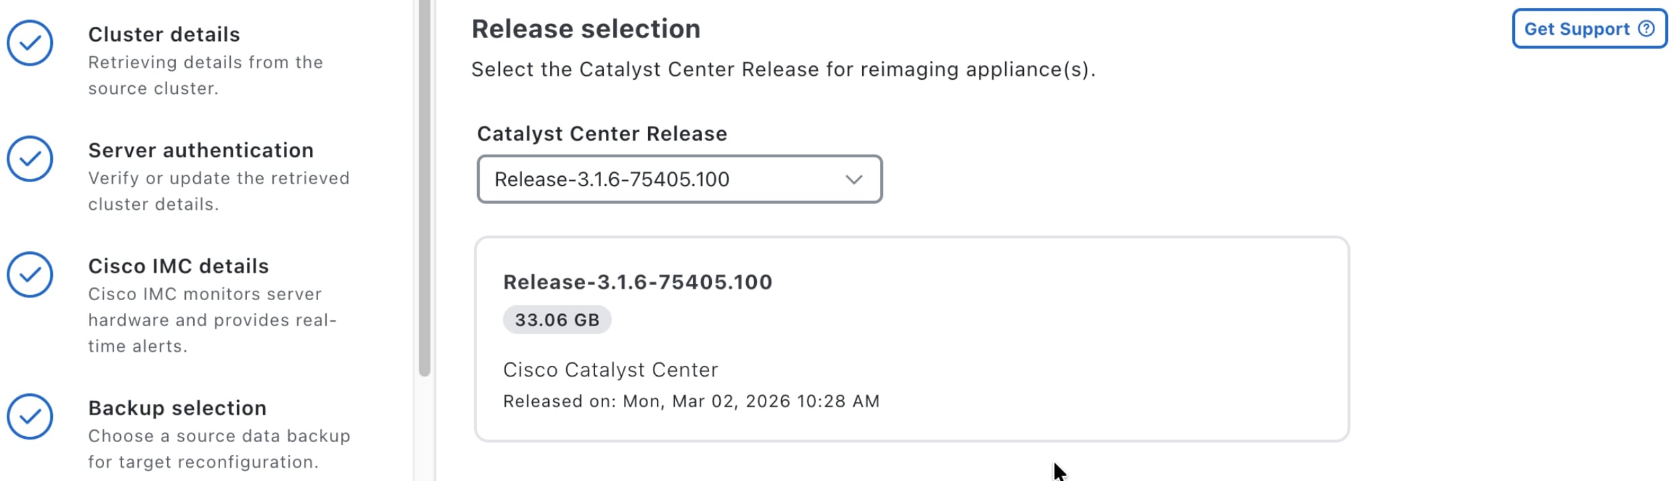Click the reimaging appliance instruction text
The height and width of the screenshot is (481, 1678).
click(x=783, y=70)
